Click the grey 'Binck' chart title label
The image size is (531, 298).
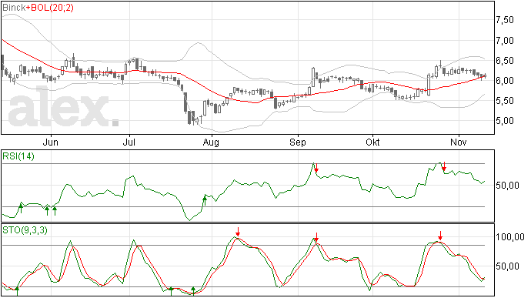14,8
